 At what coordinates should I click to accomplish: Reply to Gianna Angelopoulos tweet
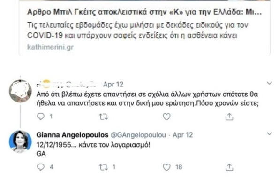click(x=41, y=167)
